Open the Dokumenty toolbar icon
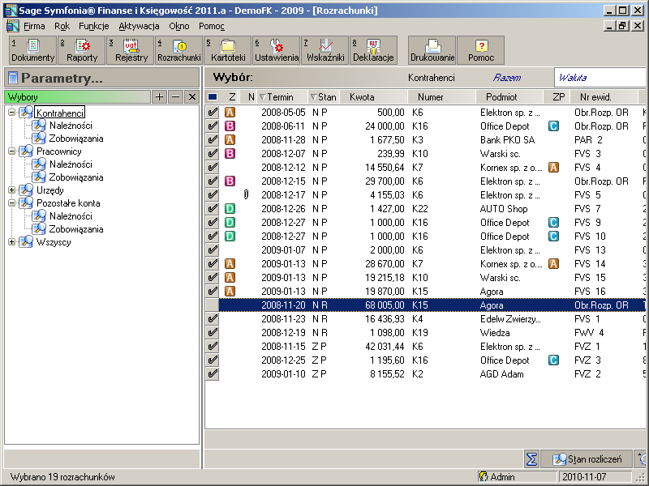Screen dimensions: 649x486 [32, 50]
